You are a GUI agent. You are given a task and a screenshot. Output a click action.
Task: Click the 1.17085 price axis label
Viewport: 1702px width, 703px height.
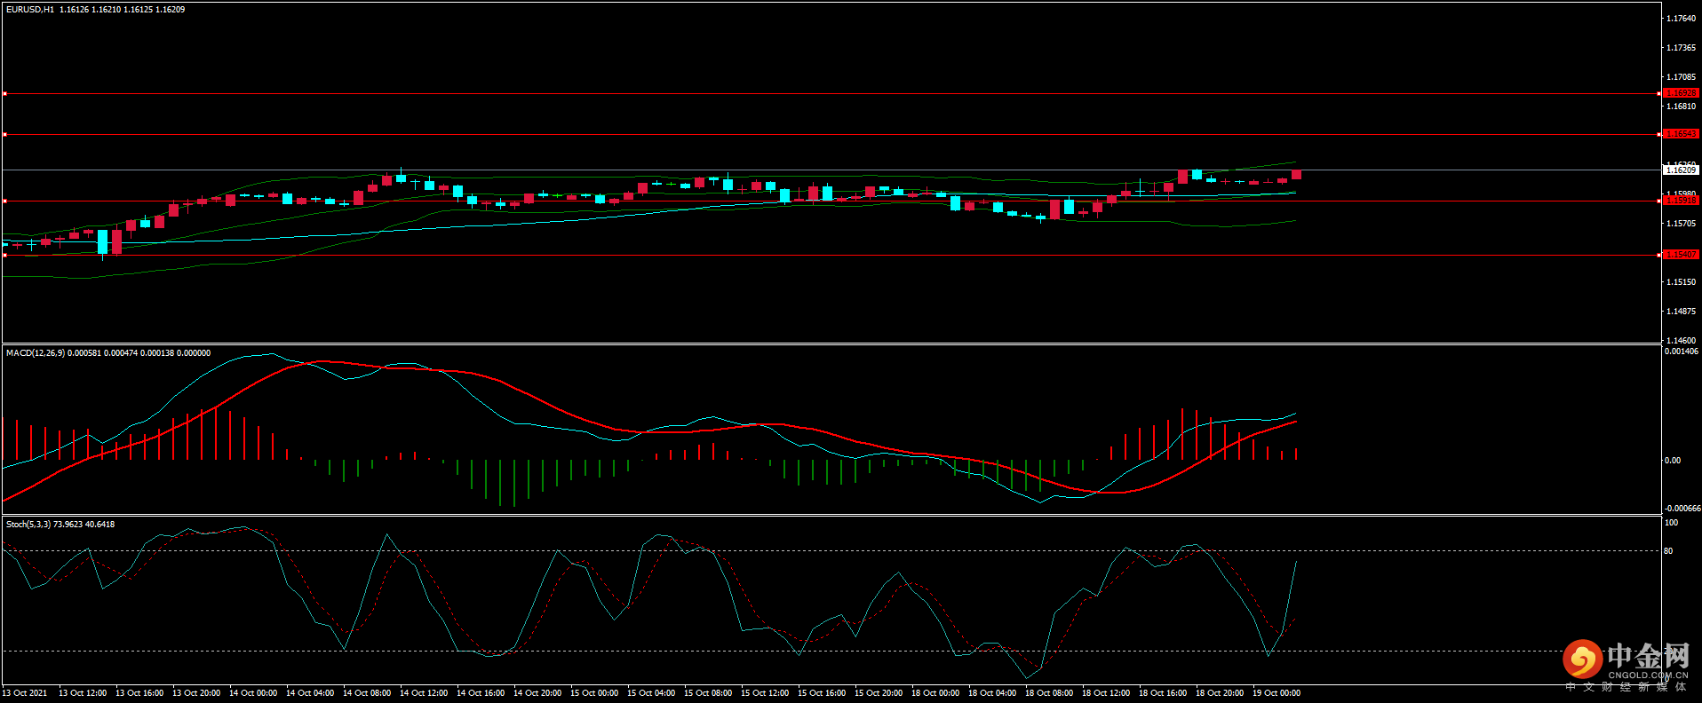point(1681,77)
